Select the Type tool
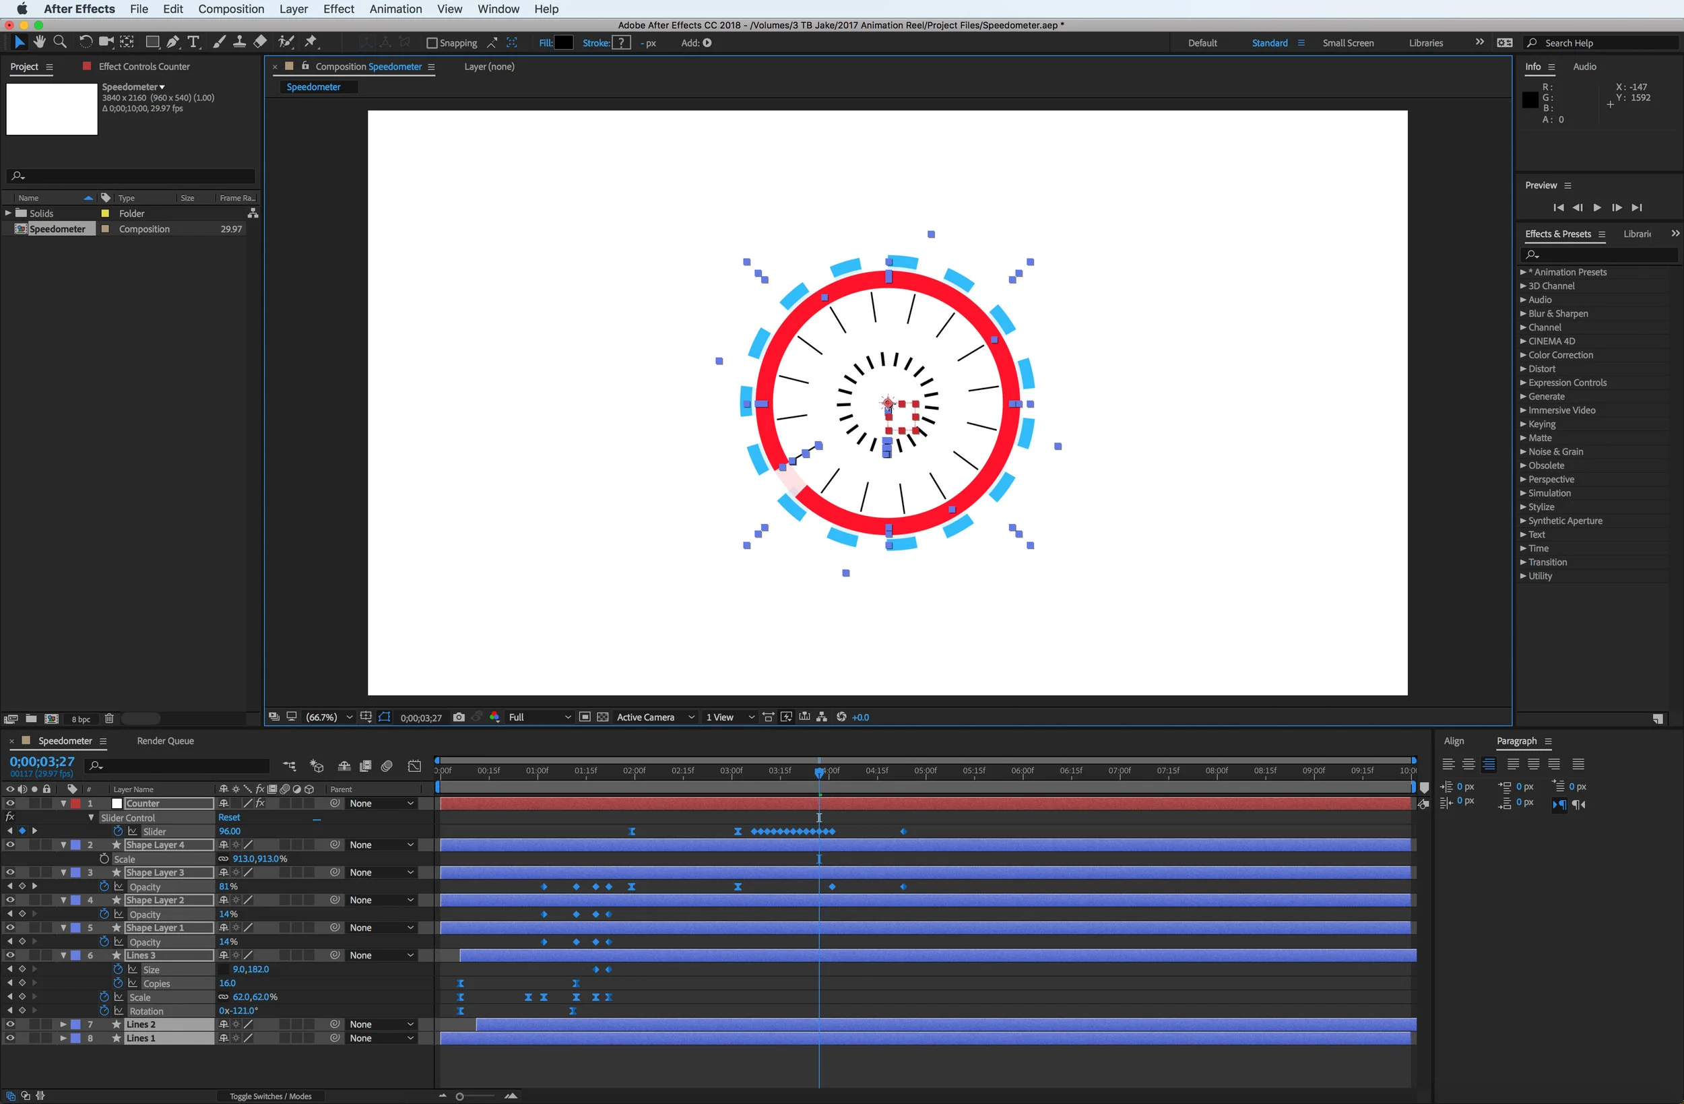1684x1104 pixels. (x=193, y=42)
